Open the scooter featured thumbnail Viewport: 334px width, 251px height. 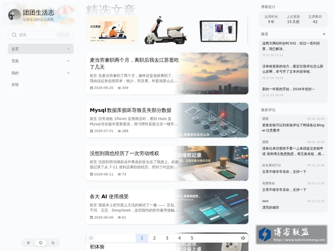point(166,30)
